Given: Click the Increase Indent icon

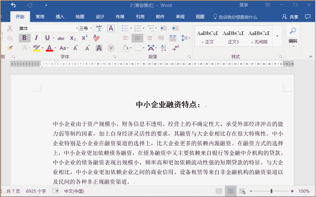Looking at the screenshot, I should (175, 28).
